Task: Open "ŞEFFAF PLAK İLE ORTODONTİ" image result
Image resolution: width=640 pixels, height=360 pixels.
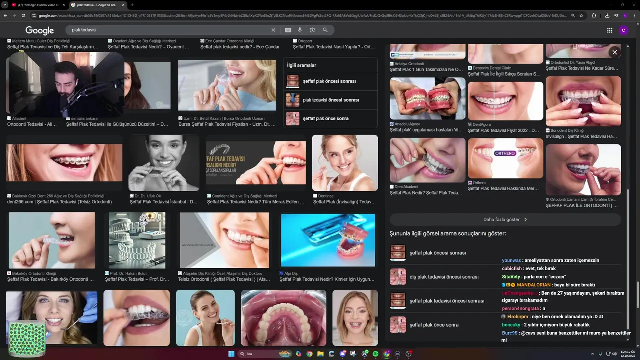Action: (583, 170)
